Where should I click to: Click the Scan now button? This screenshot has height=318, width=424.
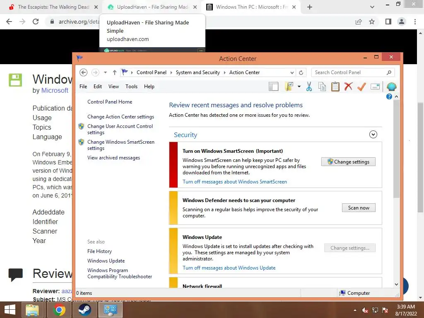tap(359, 208)
